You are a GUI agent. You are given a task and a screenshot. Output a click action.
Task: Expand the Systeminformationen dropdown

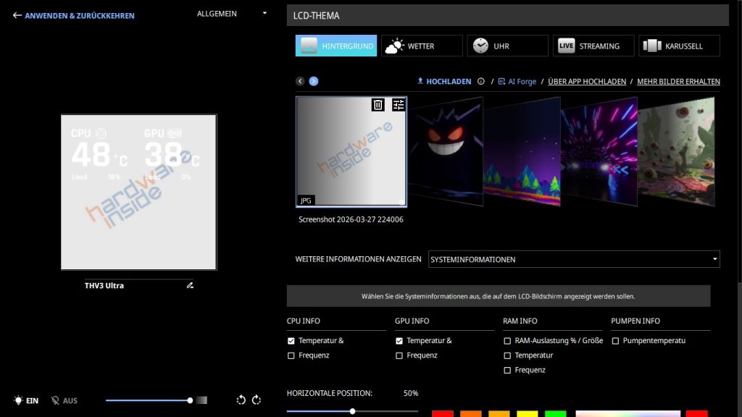(573, 259)
